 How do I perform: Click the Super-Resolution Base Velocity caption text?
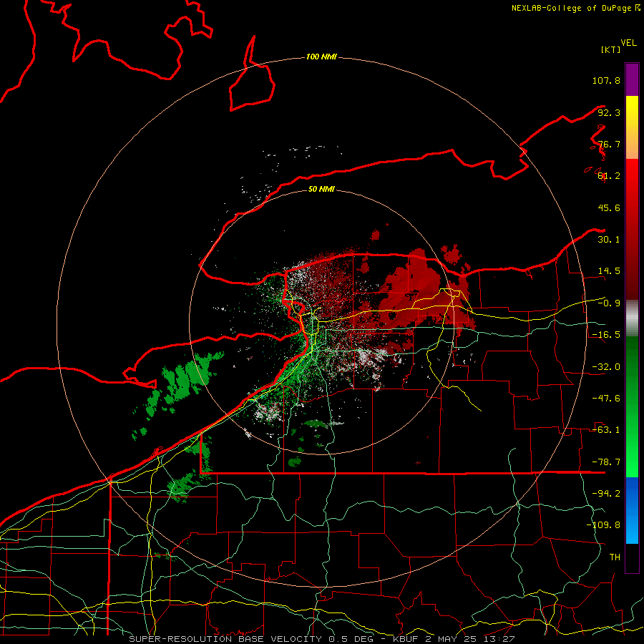321,639
